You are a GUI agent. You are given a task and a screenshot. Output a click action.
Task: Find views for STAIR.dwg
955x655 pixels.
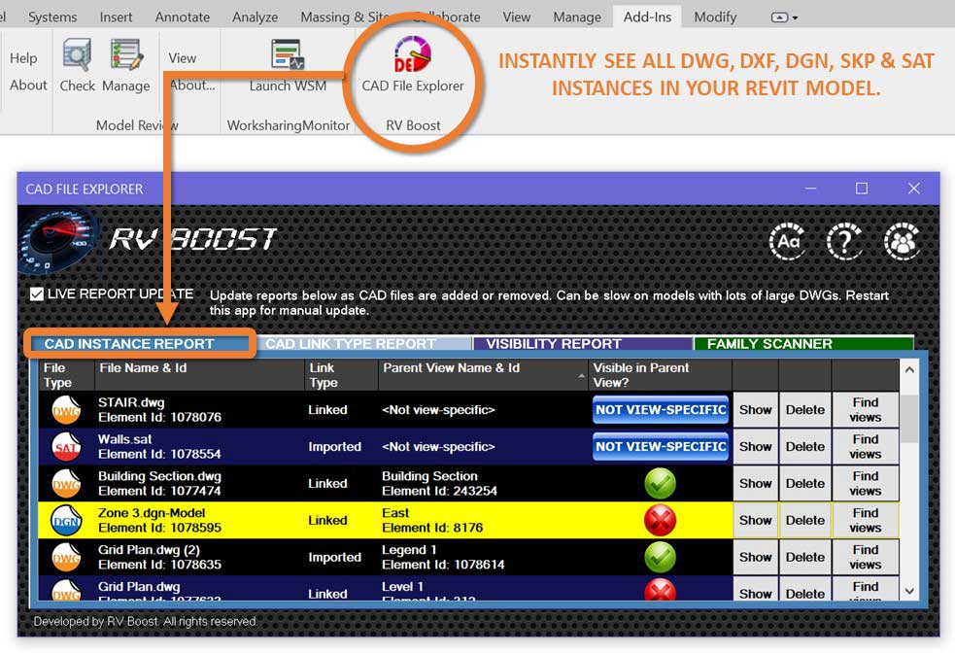click(x=866, y=410)
